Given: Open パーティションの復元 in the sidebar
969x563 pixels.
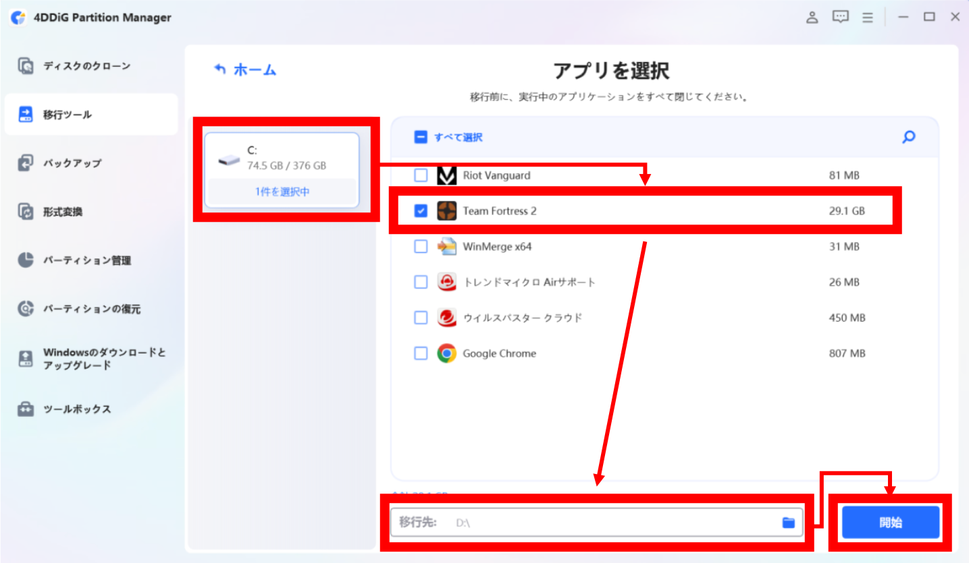Looking at the screenshot, I should coord(91,309).
